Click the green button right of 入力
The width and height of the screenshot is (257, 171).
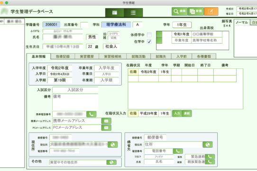coord(187,114)
